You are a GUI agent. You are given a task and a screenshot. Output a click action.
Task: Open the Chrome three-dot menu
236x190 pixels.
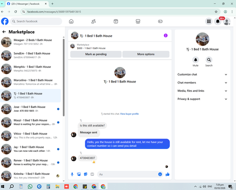pos(232,12)
